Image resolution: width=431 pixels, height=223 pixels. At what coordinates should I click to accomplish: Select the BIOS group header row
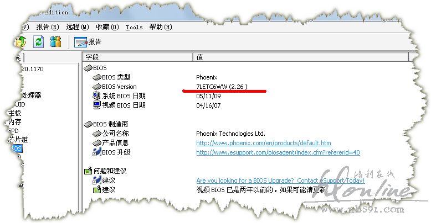coord(100,68)
